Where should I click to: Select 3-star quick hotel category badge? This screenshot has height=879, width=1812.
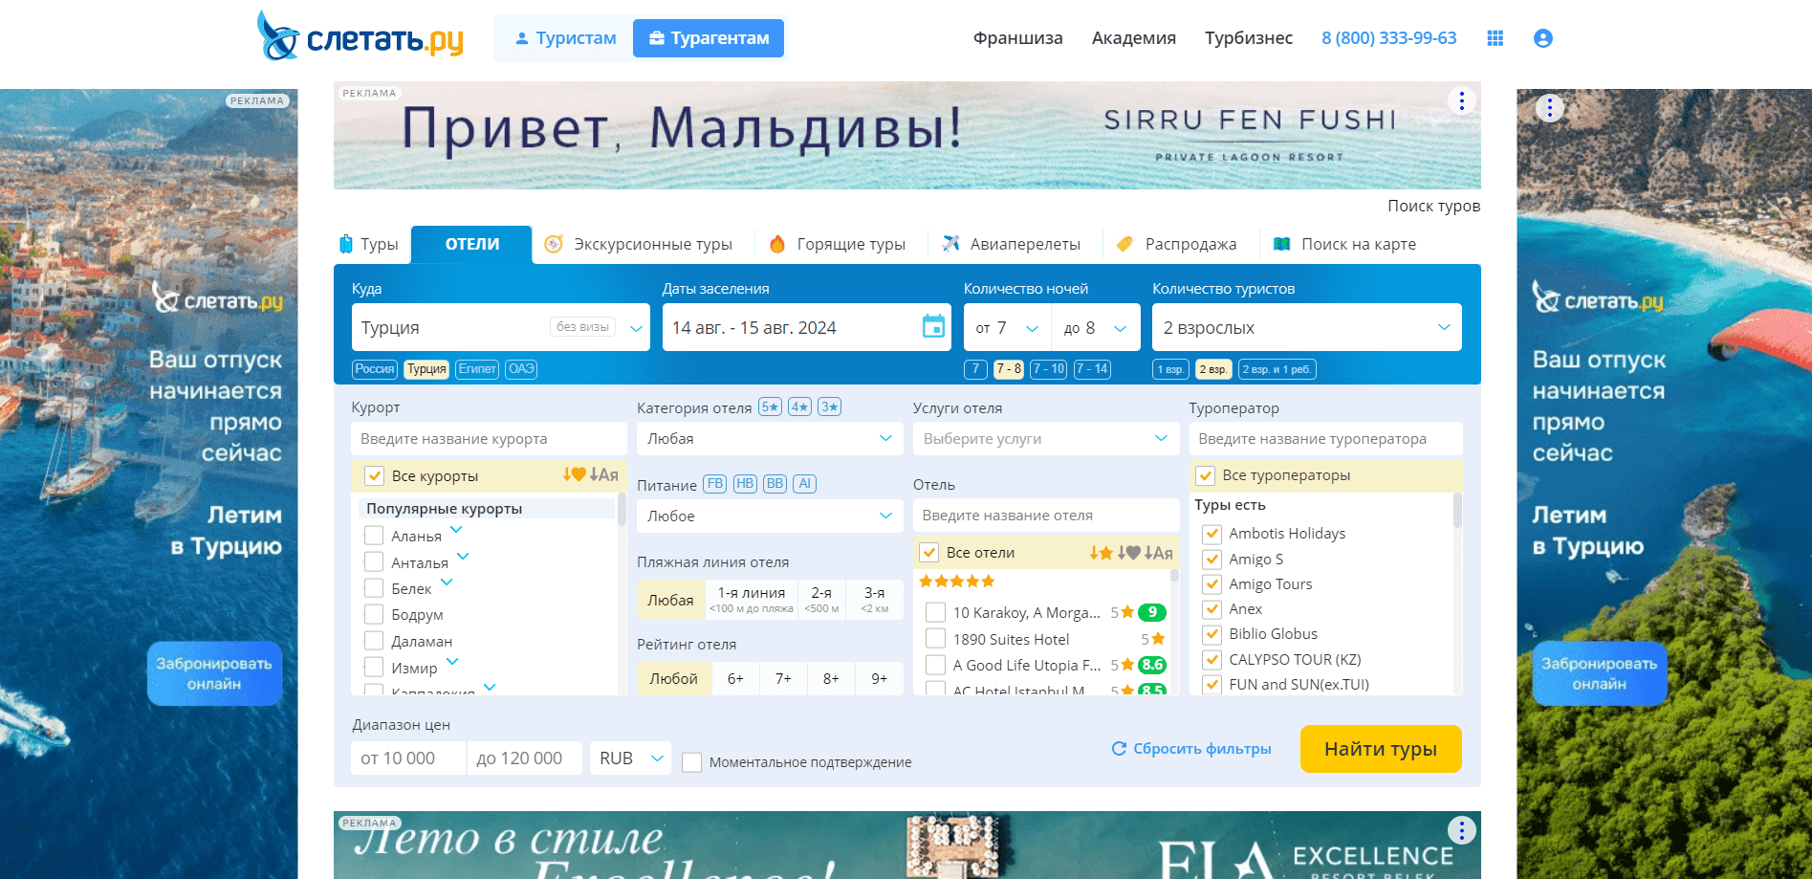830,407
